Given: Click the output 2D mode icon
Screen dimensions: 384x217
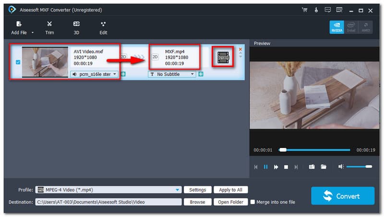Looking at the screenshot, I should point(155,57).
